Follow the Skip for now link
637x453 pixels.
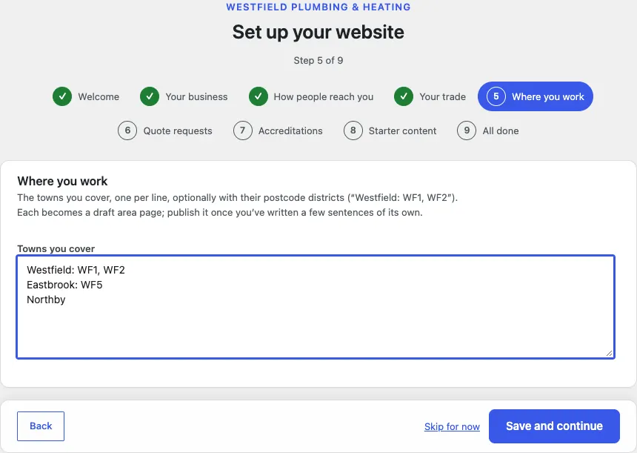pos(452,426)
